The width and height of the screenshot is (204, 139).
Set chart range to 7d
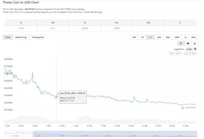tap(142, 37)
